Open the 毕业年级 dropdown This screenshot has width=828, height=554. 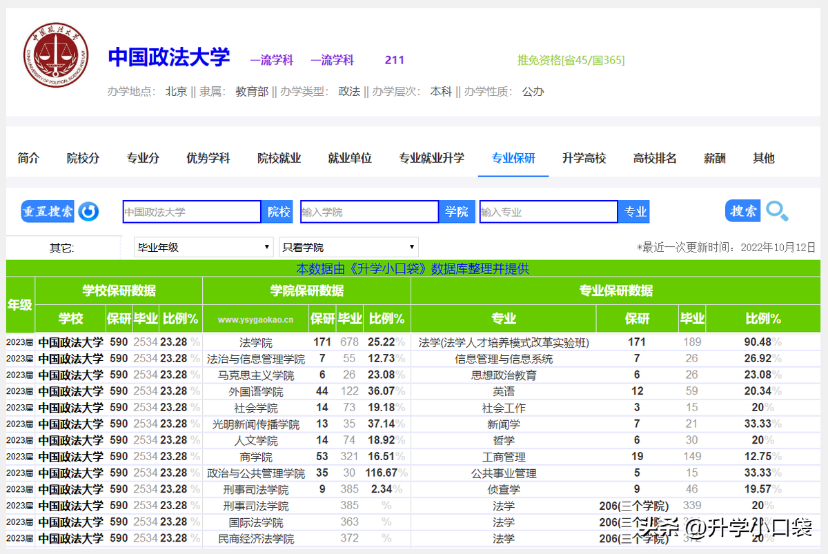click(204, 247)
